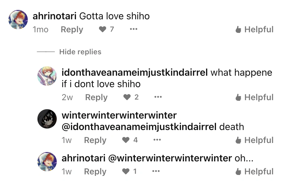Collapse replies with Hide replies
Image resolution: width=286 pixels, height=181 pixels.
pyautogui.click(x=80, y=52)
